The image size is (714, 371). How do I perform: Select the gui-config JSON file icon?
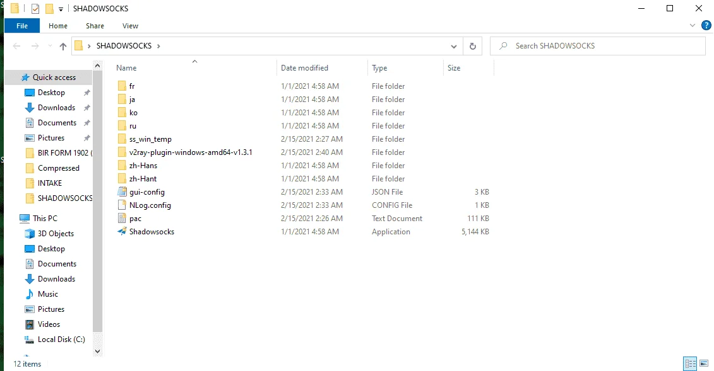click(122, 191)
